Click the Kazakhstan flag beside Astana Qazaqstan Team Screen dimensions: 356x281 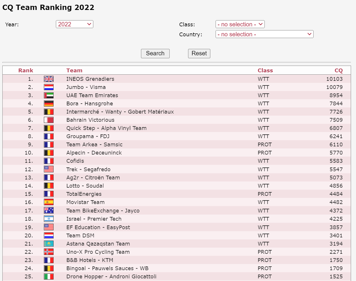coord(49,244)
